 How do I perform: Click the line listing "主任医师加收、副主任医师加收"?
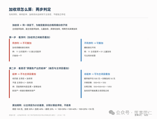(x=45, y=29)
